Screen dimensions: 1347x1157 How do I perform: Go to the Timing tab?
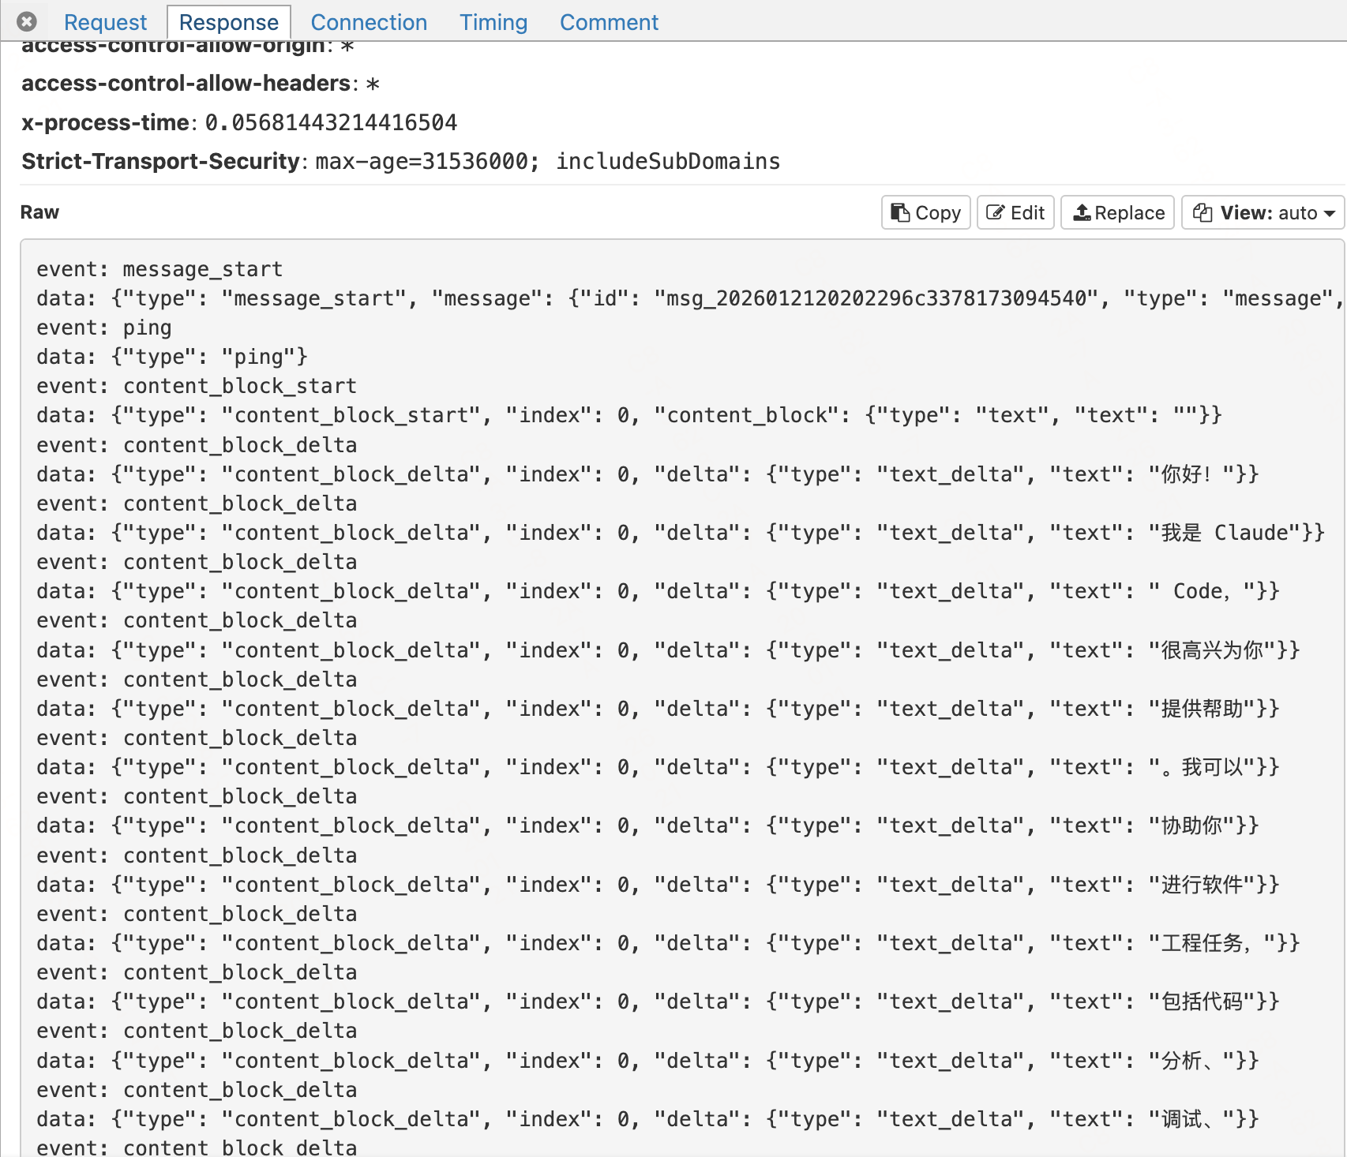pyautogui.click(x=493, y=22)
